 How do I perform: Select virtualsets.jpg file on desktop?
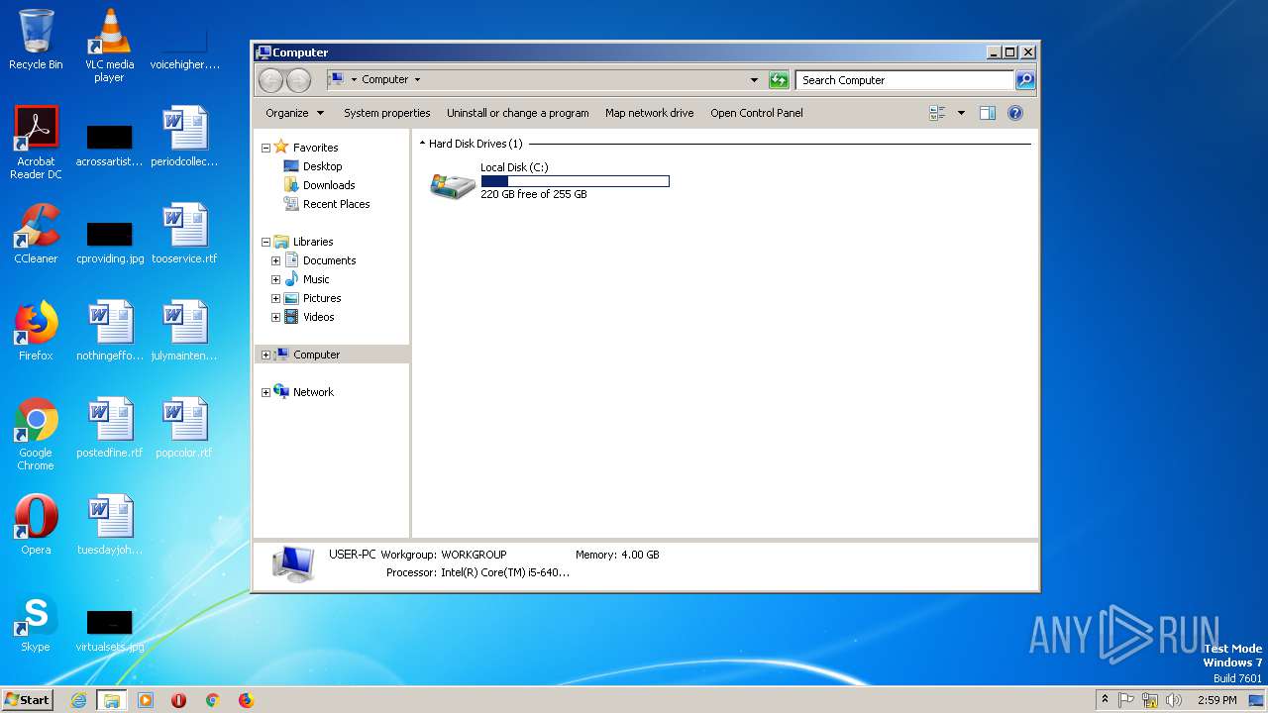109,632
